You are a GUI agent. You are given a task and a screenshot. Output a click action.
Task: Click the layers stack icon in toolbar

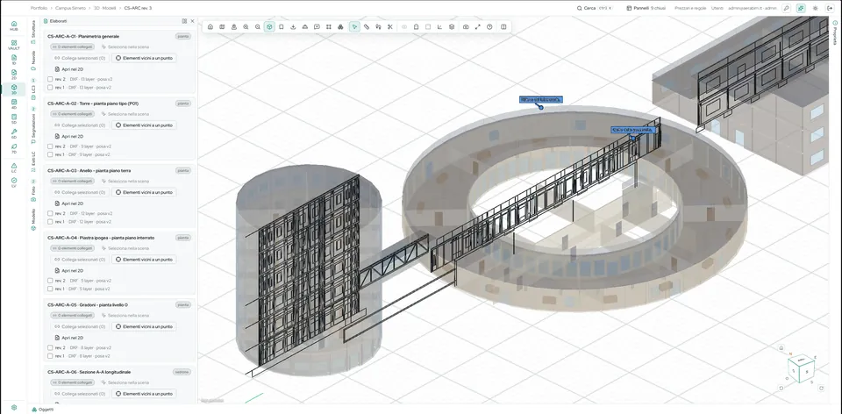(x=452, y=27)
